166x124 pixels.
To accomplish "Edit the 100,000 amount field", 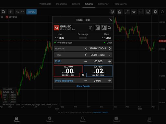I will coord(98,61).
